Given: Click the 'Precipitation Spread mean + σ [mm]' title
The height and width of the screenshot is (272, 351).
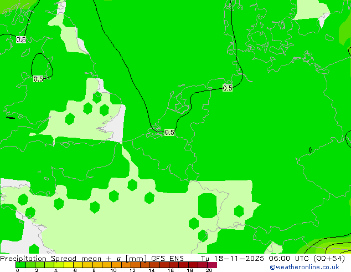Looking at the screenshot, I should point(74,259).
